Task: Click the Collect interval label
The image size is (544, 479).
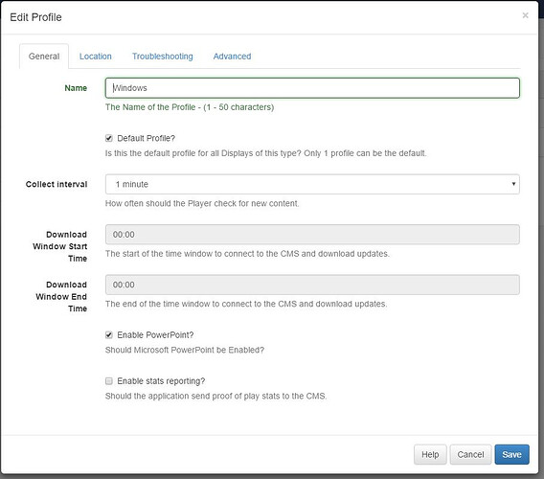Action: pos(57,184)
